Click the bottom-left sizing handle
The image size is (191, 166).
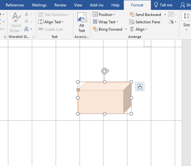coord(78,114)
